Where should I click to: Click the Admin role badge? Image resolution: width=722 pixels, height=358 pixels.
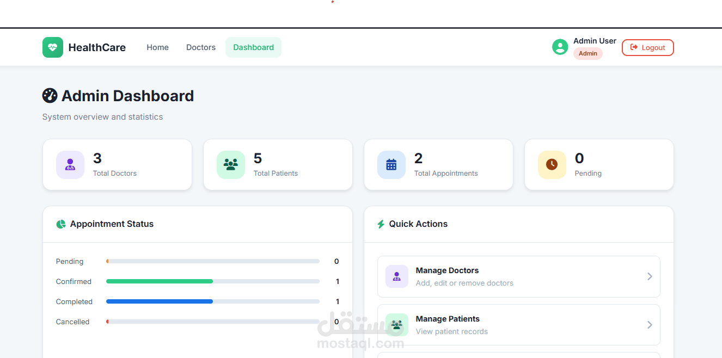pos(588,53)
